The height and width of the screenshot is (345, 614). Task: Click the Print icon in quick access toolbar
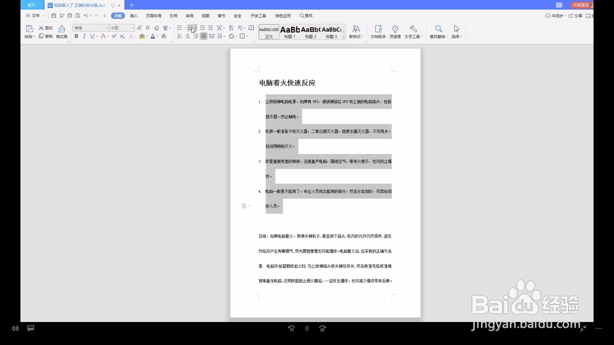click(x=69, y=16)
